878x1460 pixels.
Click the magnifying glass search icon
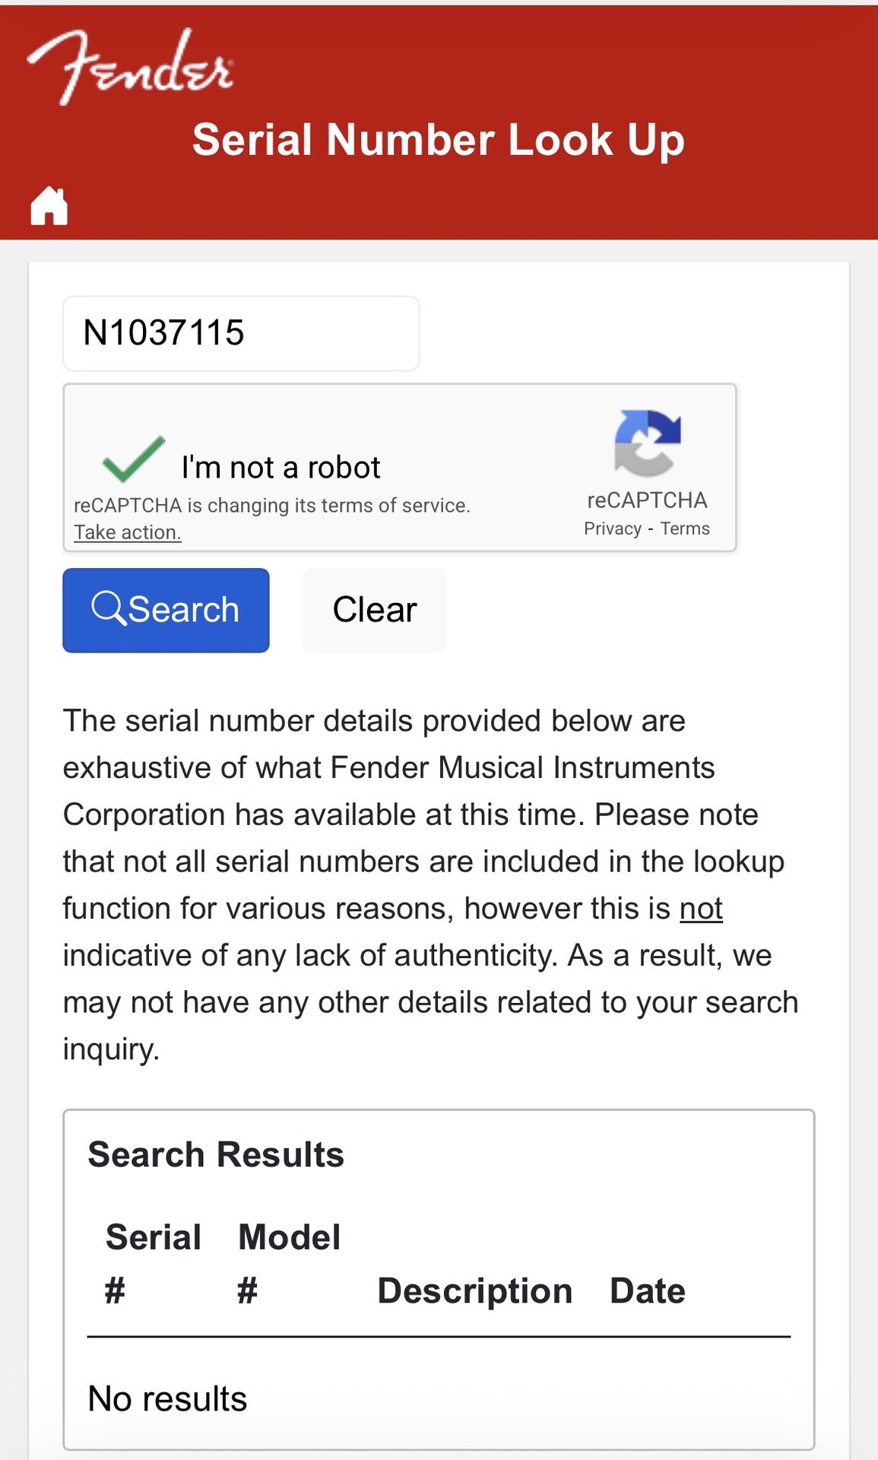[x=108, y=609]
